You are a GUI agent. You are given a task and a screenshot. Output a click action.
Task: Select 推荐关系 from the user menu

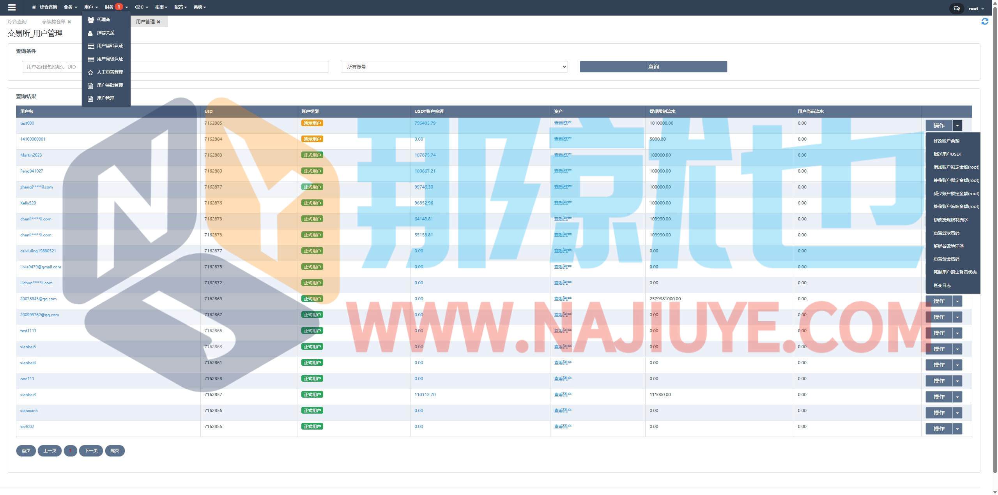click(x=105, y=33)
